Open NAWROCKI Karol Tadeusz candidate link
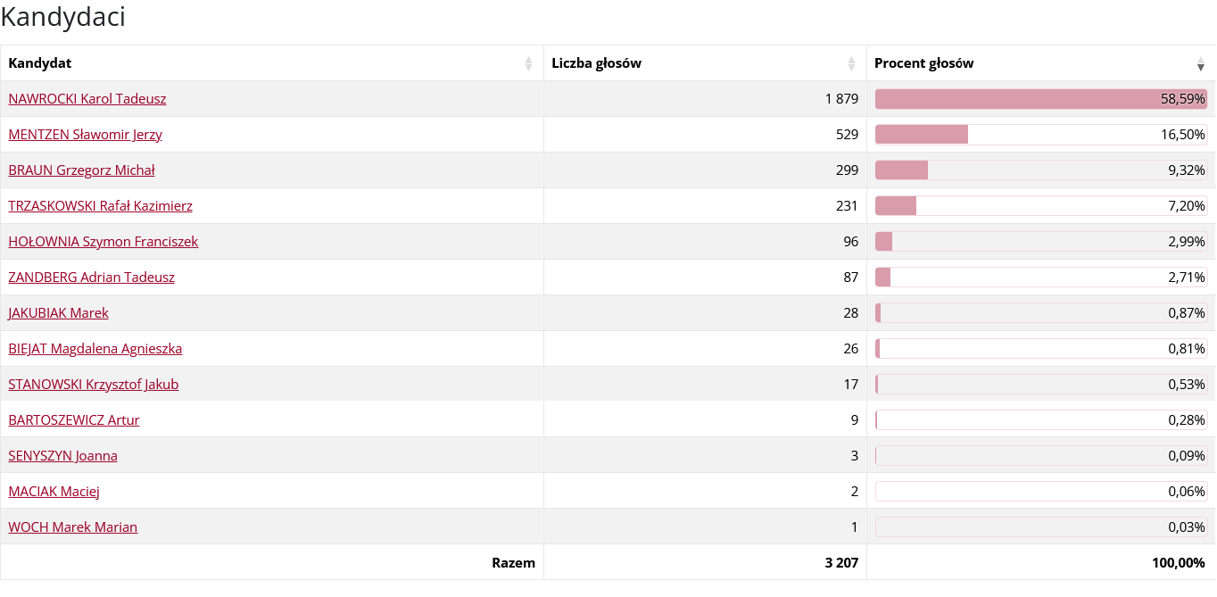 (x=87, y=99)
